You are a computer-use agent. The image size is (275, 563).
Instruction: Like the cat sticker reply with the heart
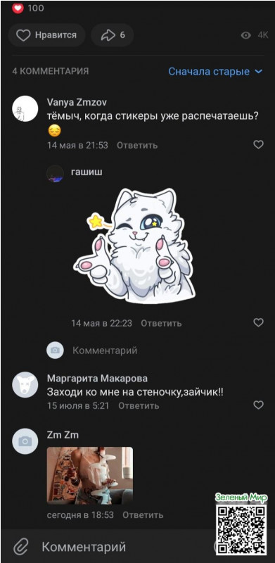click(x=259, y=322)
